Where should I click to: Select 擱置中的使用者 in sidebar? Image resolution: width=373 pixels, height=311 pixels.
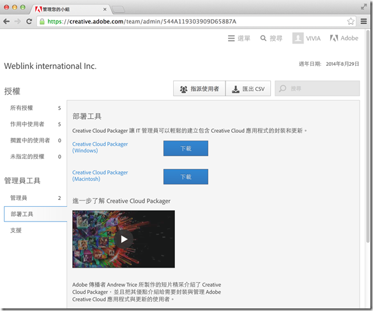[35, 140]
